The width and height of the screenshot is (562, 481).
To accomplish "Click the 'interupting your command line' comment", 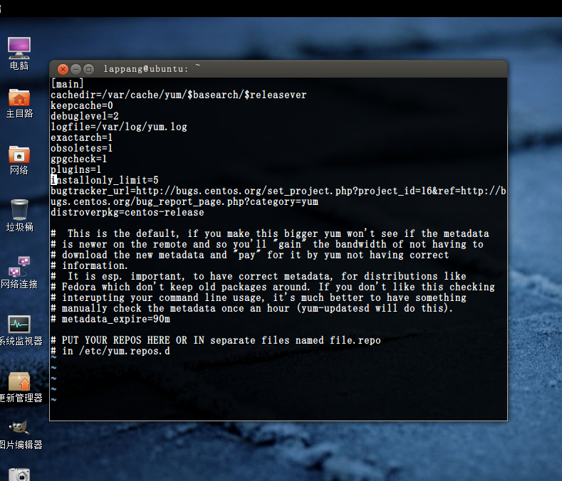I will [259, 297].
